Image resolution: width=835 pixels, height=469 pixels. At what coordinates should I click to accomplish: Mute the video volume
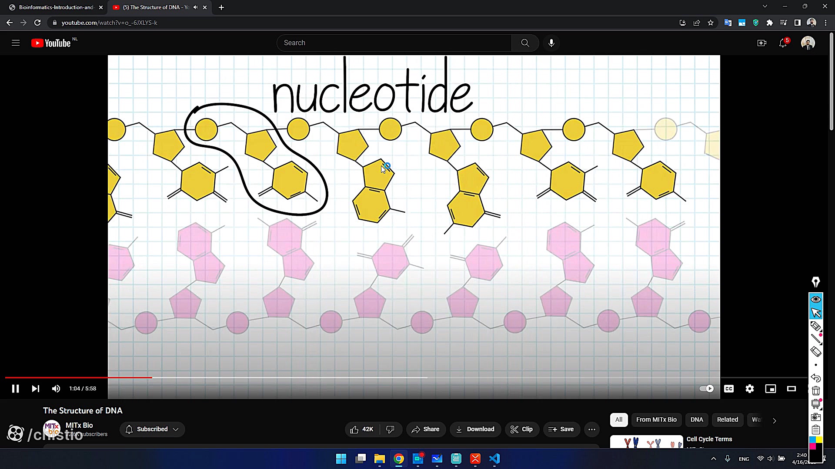pyautogui.click(x=56, y=389)
